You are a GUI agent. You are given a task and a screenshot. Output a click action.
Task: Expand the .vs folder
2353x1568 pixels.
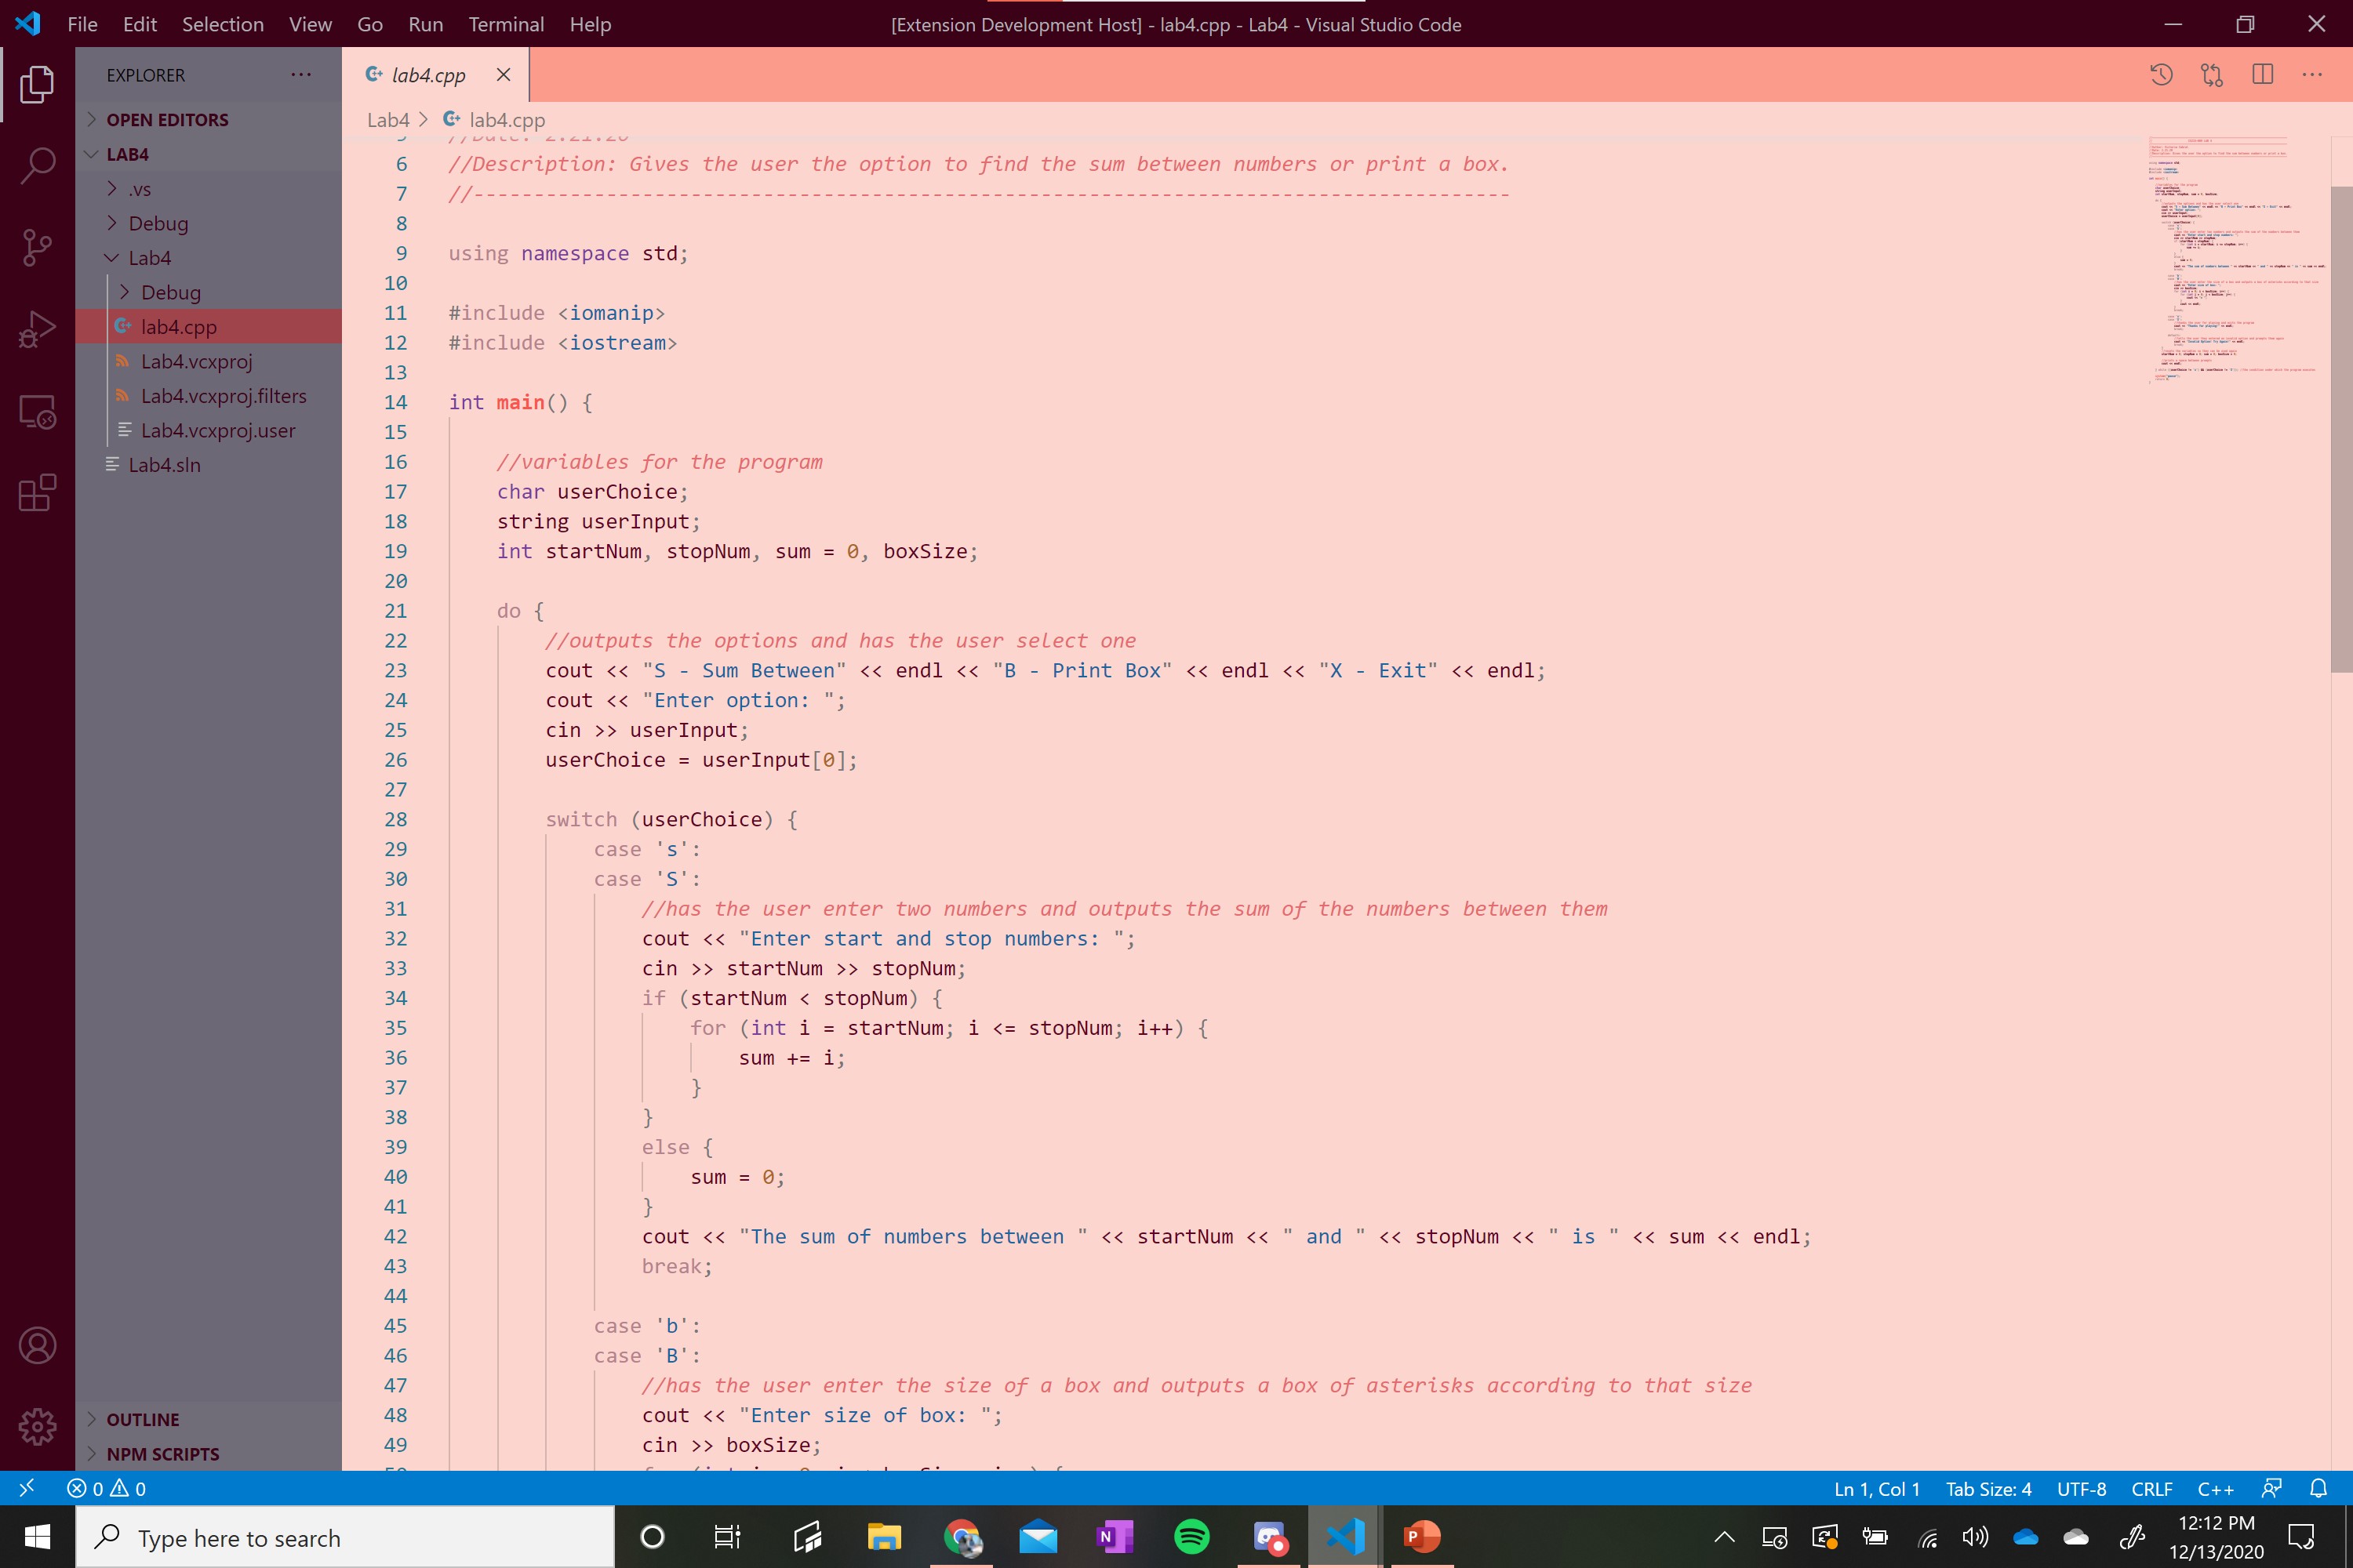(x=139, y=189)
